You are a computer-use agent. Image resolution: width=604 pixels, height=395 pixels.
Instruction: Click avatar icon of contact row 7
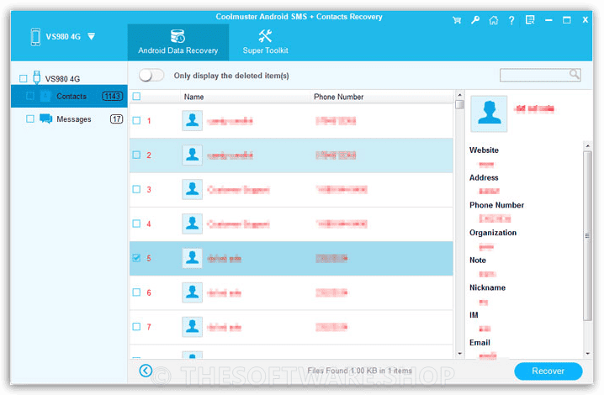pyautogui.click(x=192, y=327)
